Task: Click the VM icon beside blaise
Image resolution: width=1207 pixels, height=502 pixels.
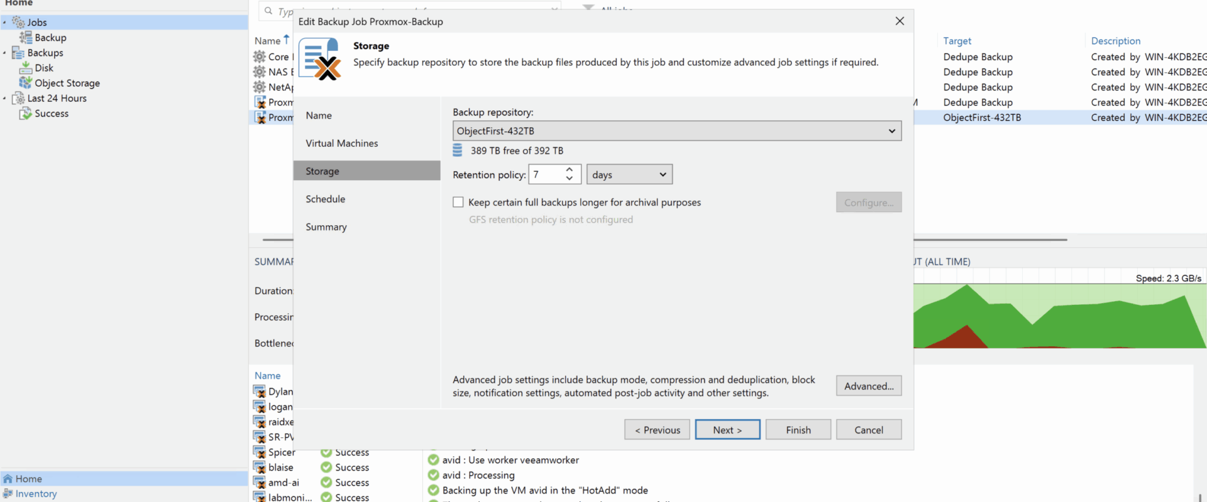Action: tap(259, 467)
